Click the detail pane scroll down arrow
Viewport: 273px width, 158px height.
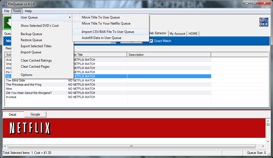pyautogui.click(x=268, y=141)
